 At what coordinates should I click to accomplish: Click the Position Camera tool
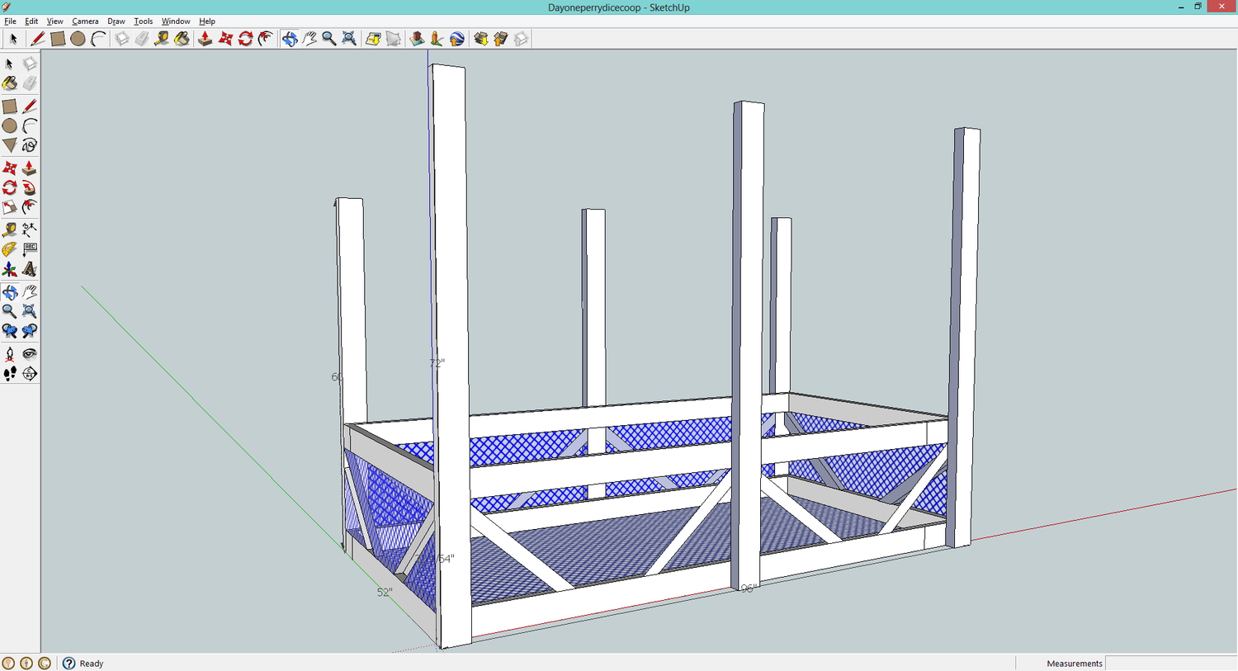pyautogui.click(x=10, y=354)
